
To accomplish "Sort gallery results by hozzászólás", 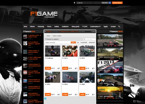I will click(84, 42).
